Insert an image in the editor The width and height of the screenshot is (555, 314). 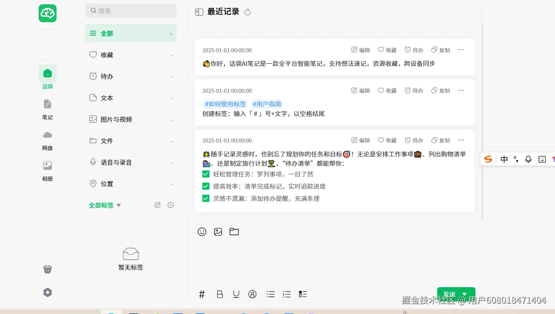click(218, 232)
